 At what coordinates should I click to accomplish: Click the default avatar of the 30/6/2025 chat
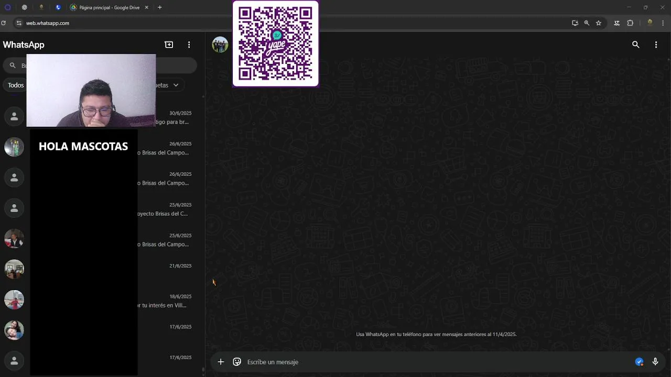click(x=14, y=116)
